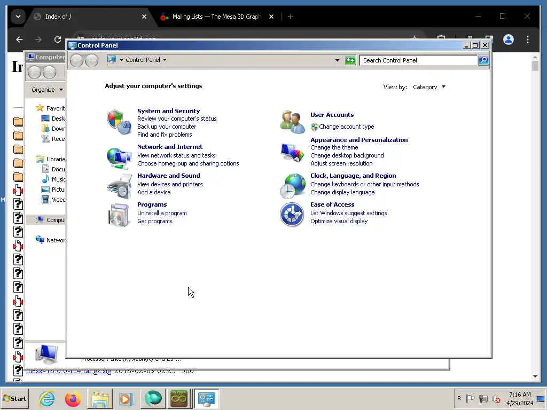Reload the page in Chrome

[58, 40]
